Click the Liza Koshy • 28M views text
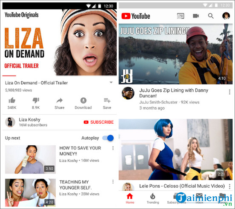The height and width of the screenshot is (209, 235). coord(79,194)
